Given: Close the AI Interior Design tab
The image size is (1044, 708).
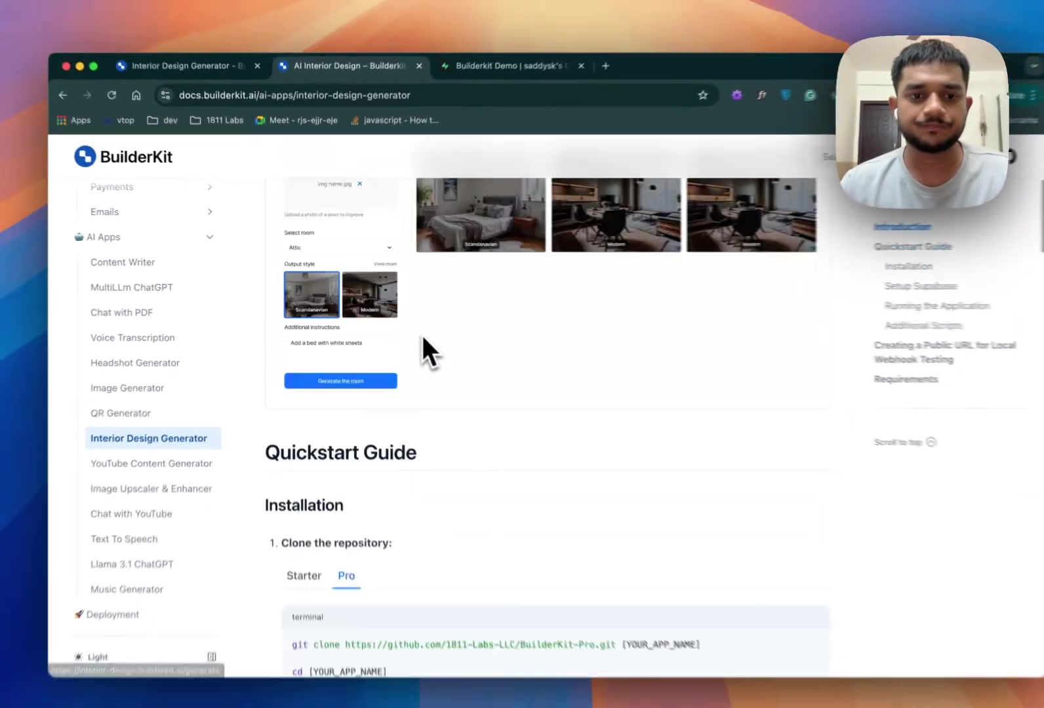Looking at the screenshot, I should pos(419,66).
